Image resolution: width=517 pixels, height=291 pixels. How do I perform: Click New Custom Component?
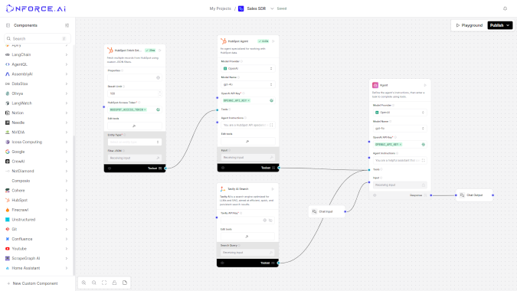pos(33,283)
